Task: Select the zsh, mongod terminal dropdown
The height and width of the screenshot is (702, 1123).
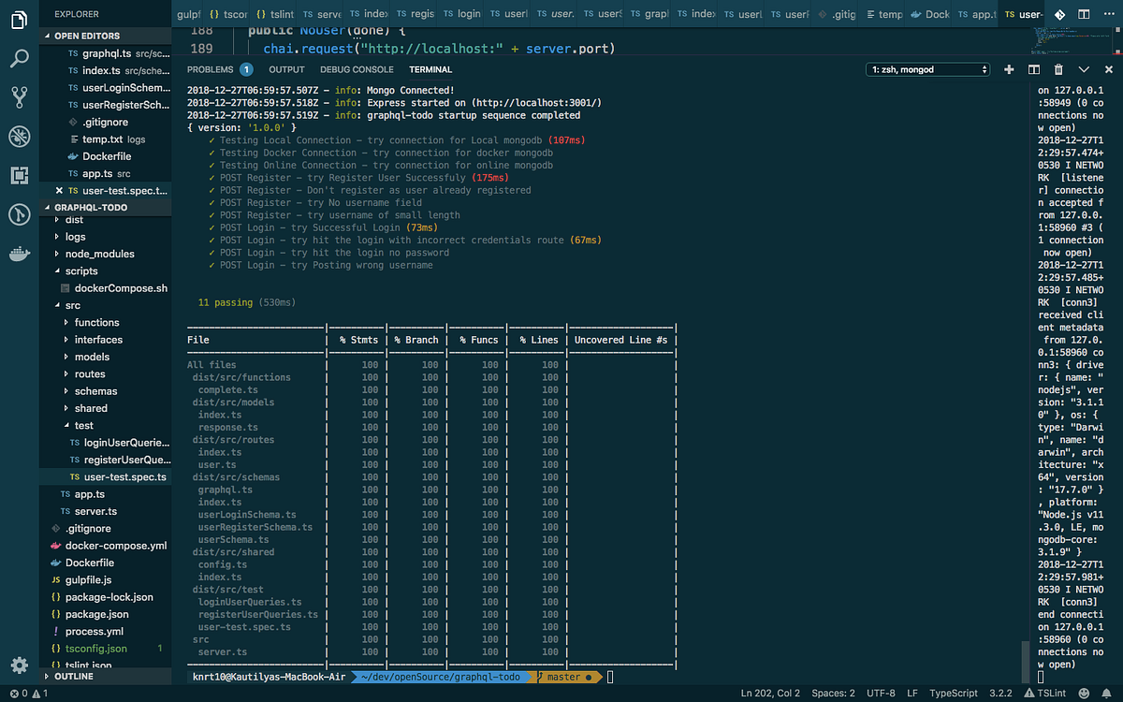Action: 927,69
